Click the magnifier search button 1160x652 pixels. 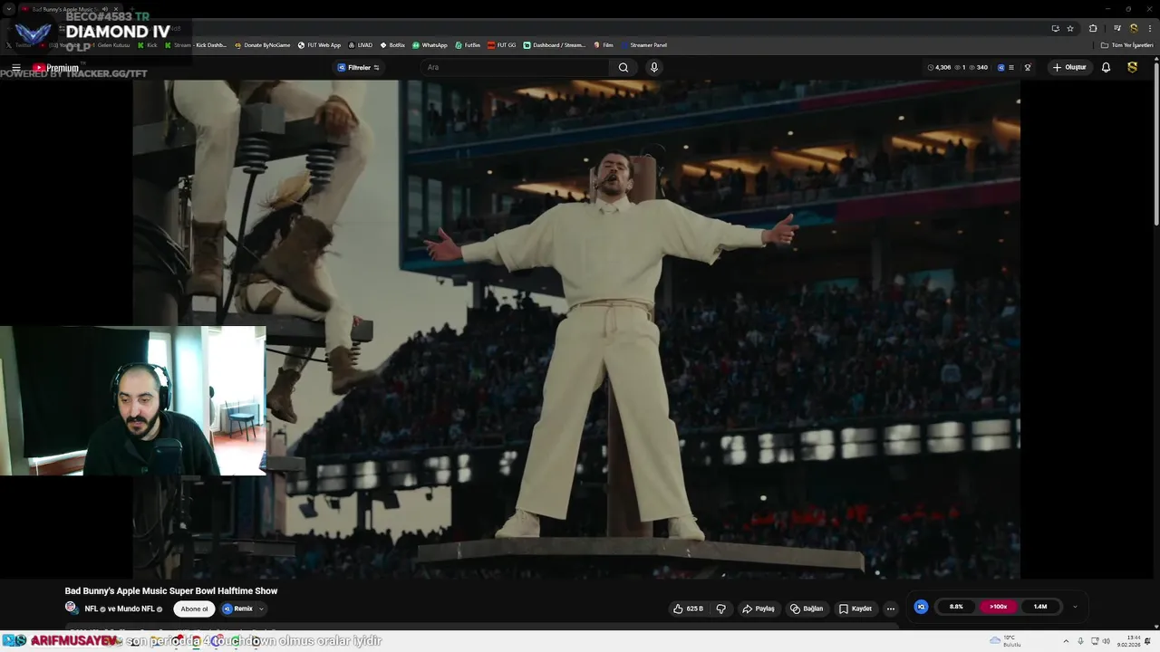623,67
